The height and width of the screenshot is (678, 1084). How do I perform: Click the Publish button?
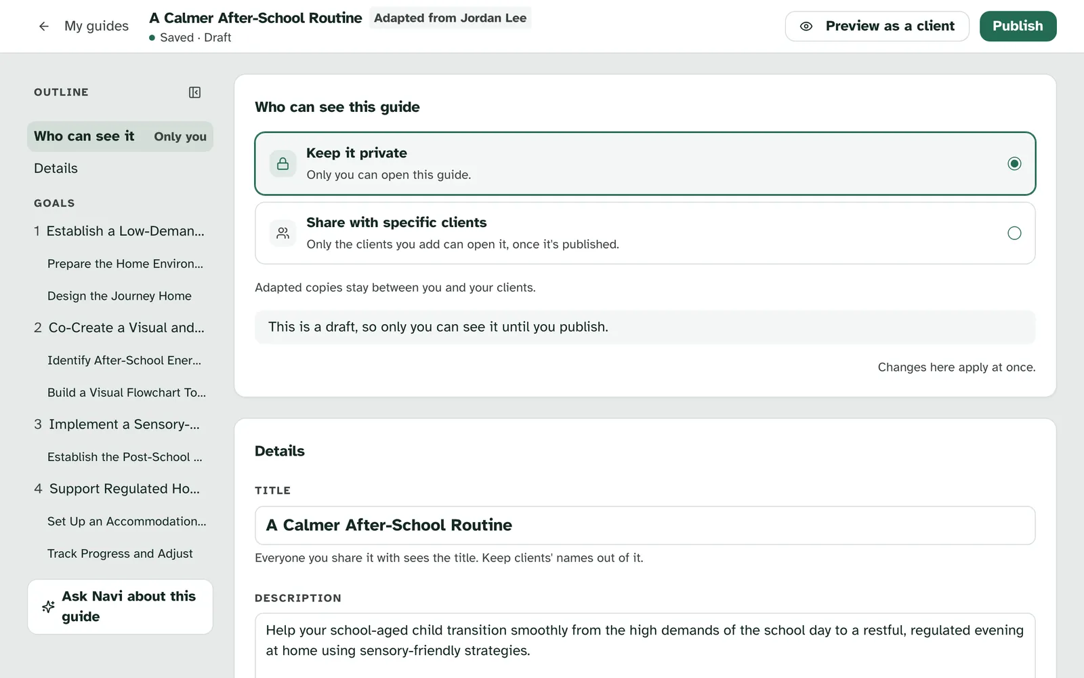(x=1018, y=26)
